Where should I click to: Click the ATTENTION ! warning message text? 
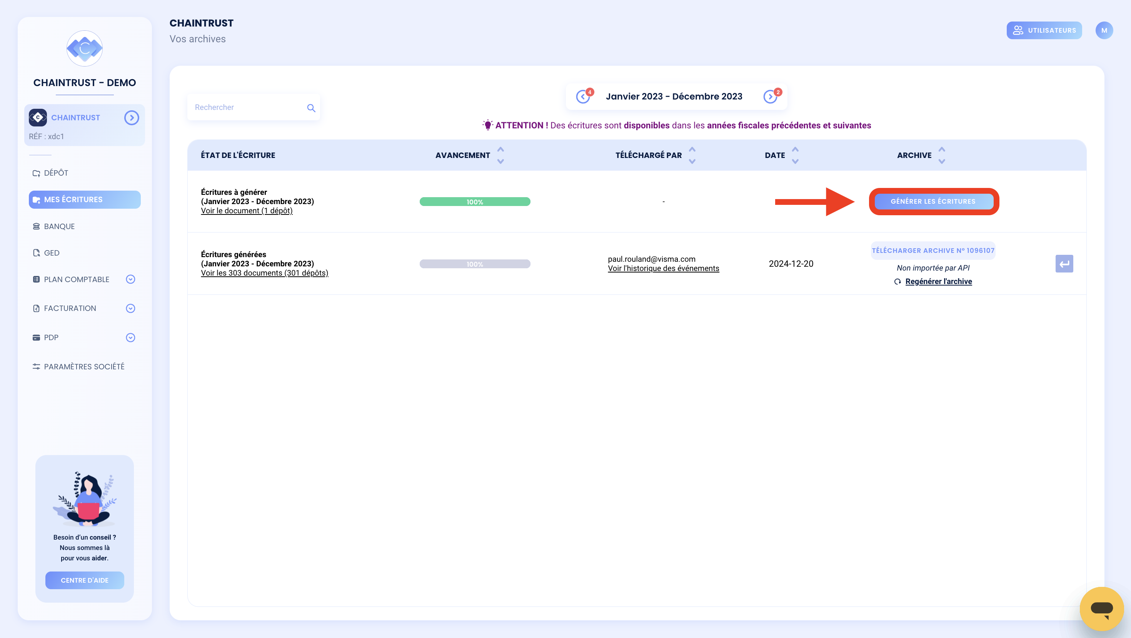pos(683,126)
